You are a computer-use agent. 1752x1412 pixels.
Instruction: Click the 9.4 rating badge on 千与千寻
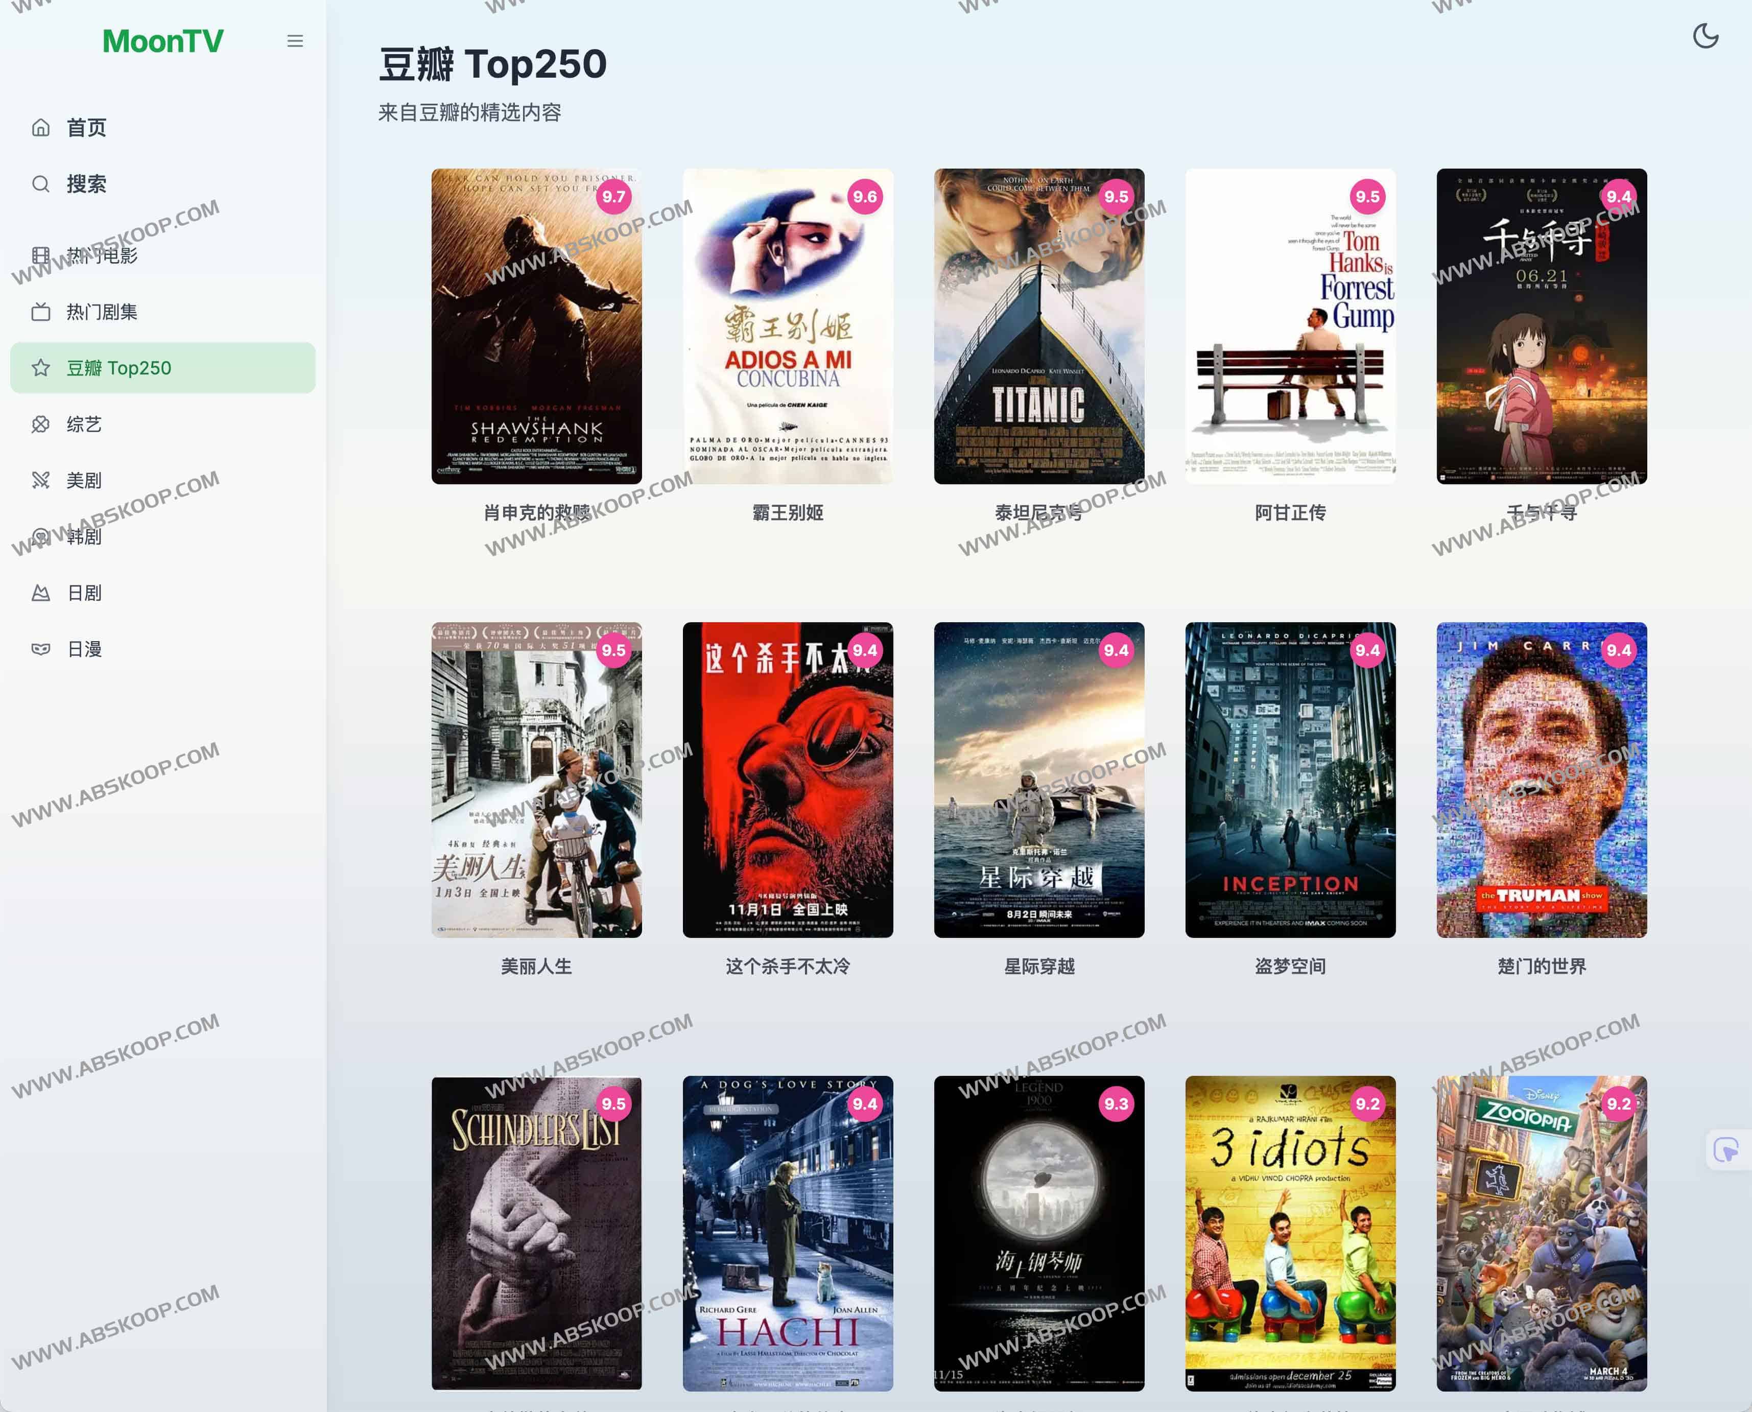(x=1618, y=197)
